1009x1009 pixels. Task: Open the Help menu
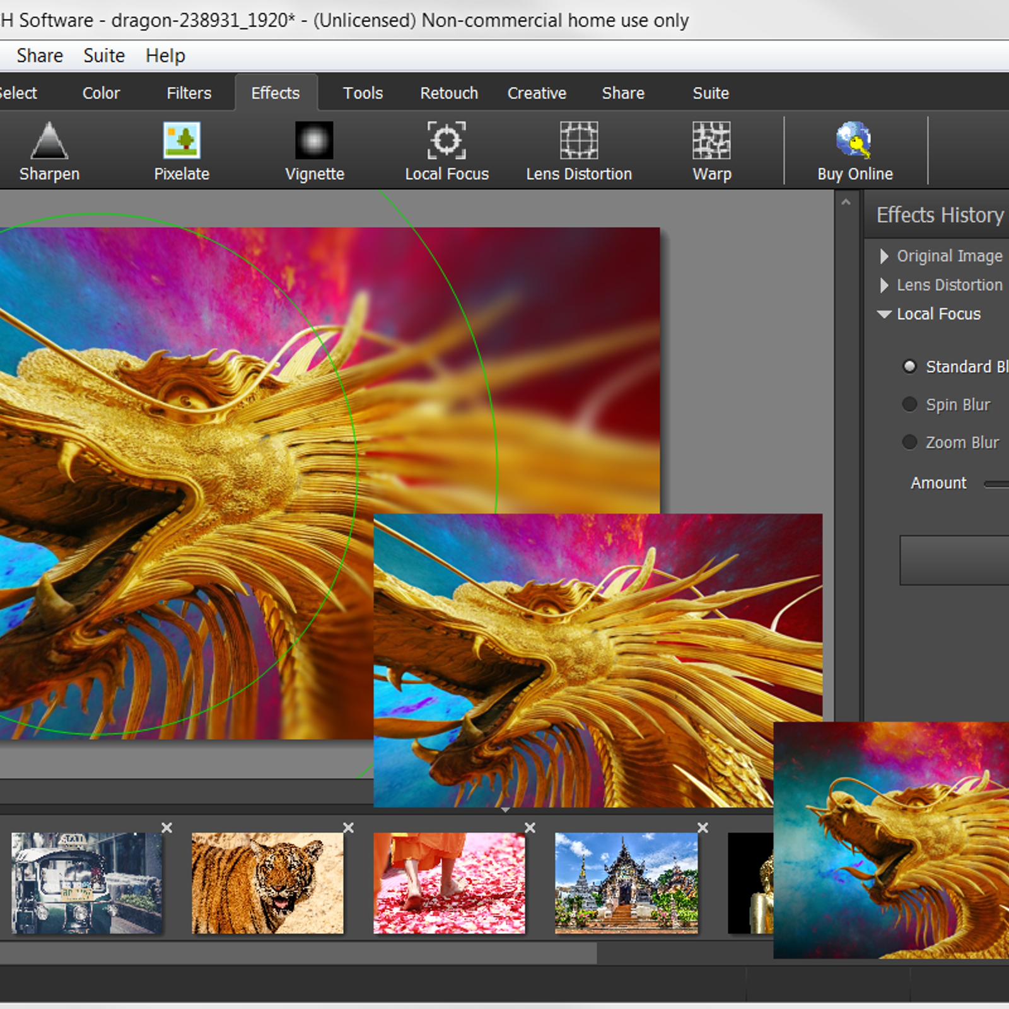click(165, 55)
